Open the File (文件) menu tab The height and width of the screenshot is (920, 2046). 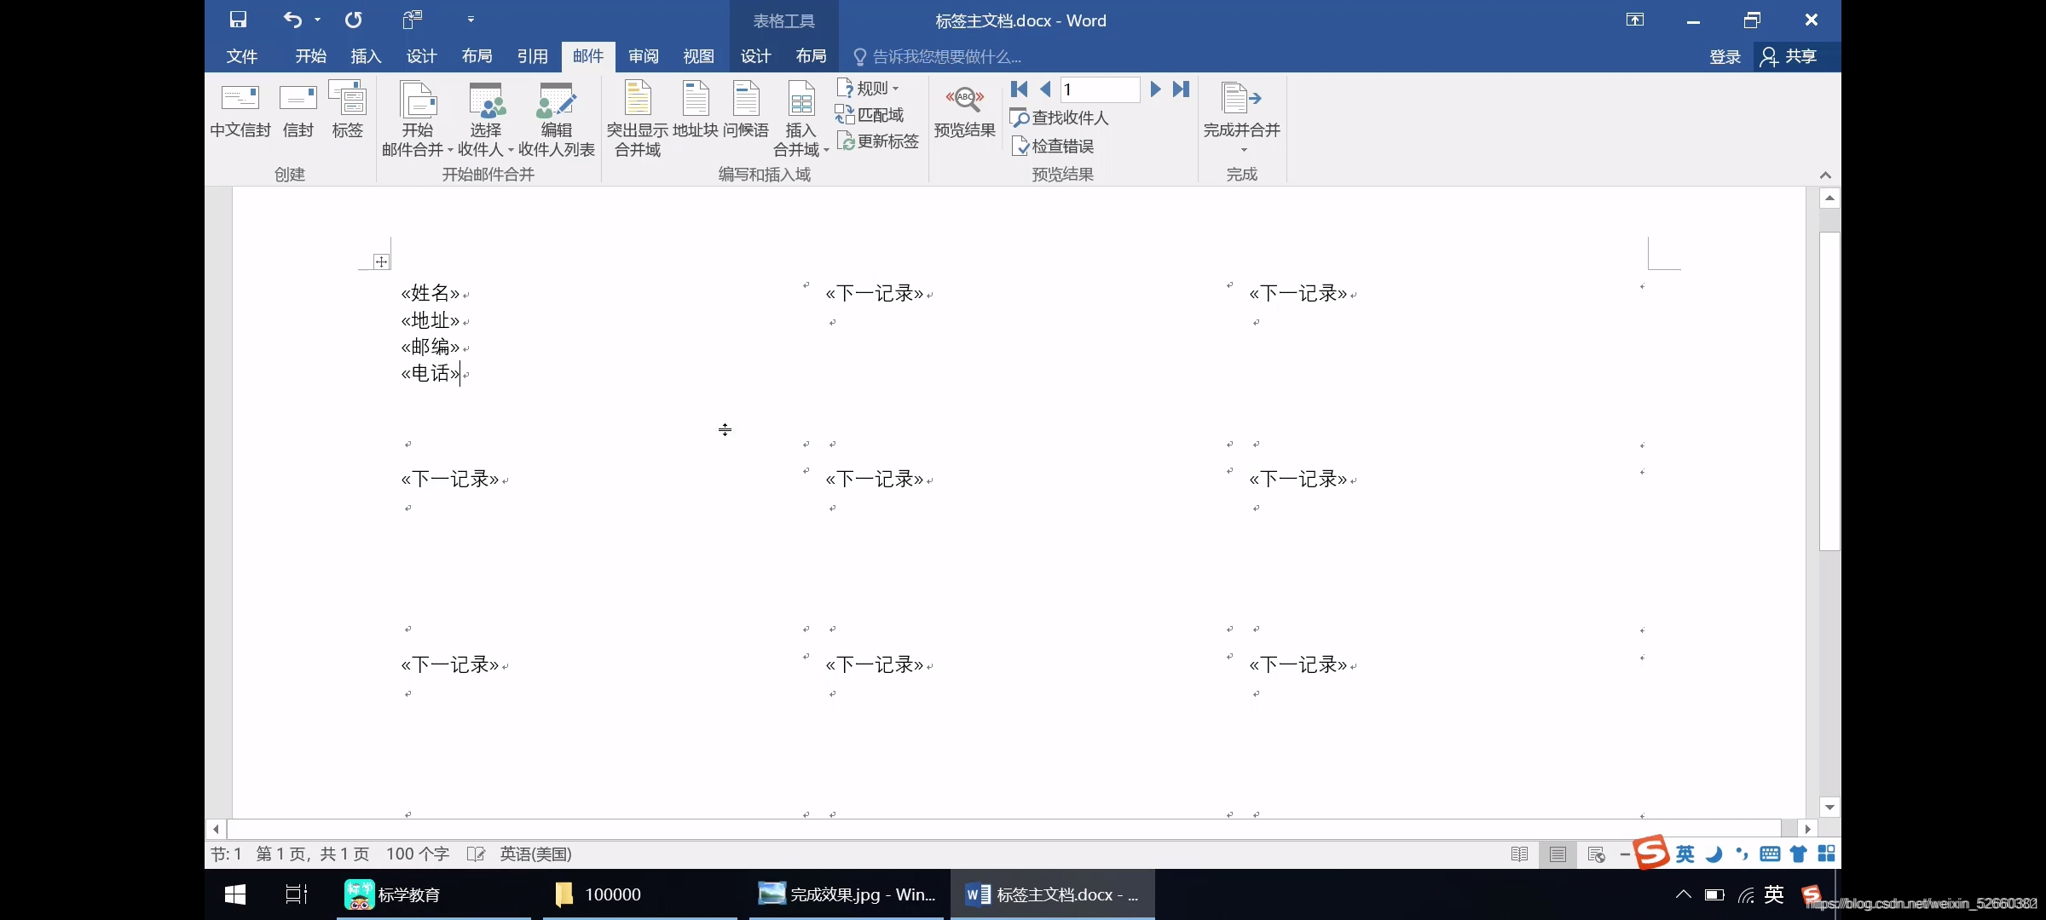coord(242,56)
